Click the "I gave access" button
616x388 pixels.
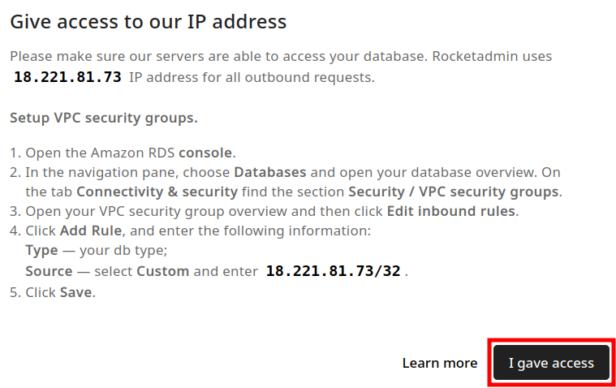pyautogui.click(x=551, y=363)
